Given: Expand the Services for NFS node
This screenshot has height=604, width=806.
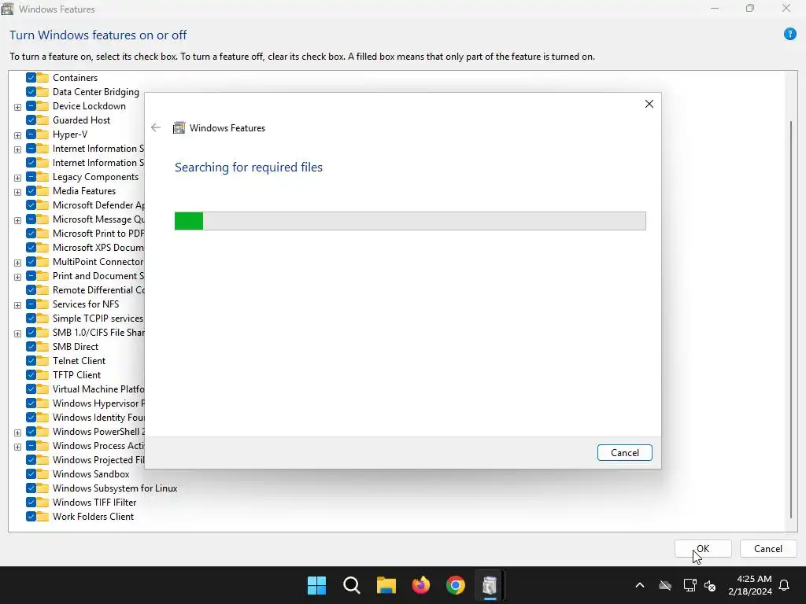Looking at the screenshot, I should tap(17, 305).
